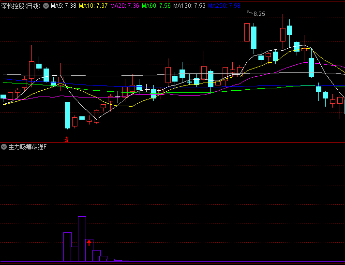The image size is (345, 265).
Task: Click the red hollow candle below 8.25 peak
Action: click(x=247, y=32)
